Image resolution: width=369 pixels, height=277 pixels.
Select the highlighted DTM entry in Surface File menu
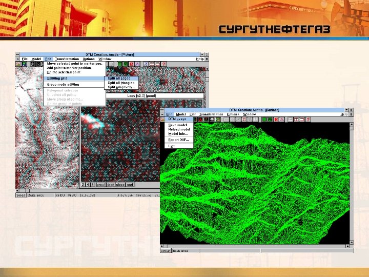coord(179,119)
